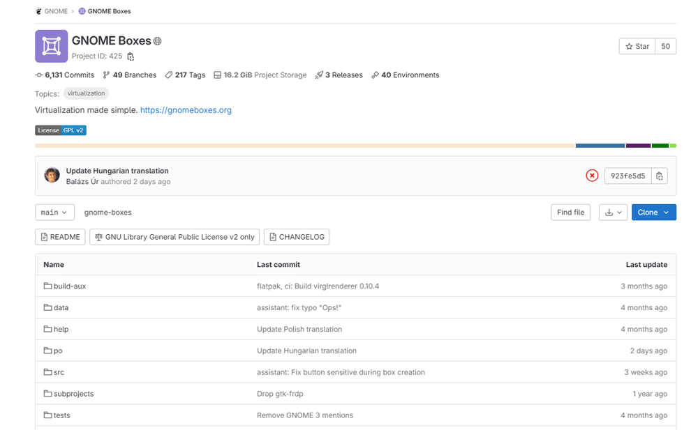This screenshot has height=430, width=698.
Task: Open the failed pipeline status icon
Action: click(592, 176)
